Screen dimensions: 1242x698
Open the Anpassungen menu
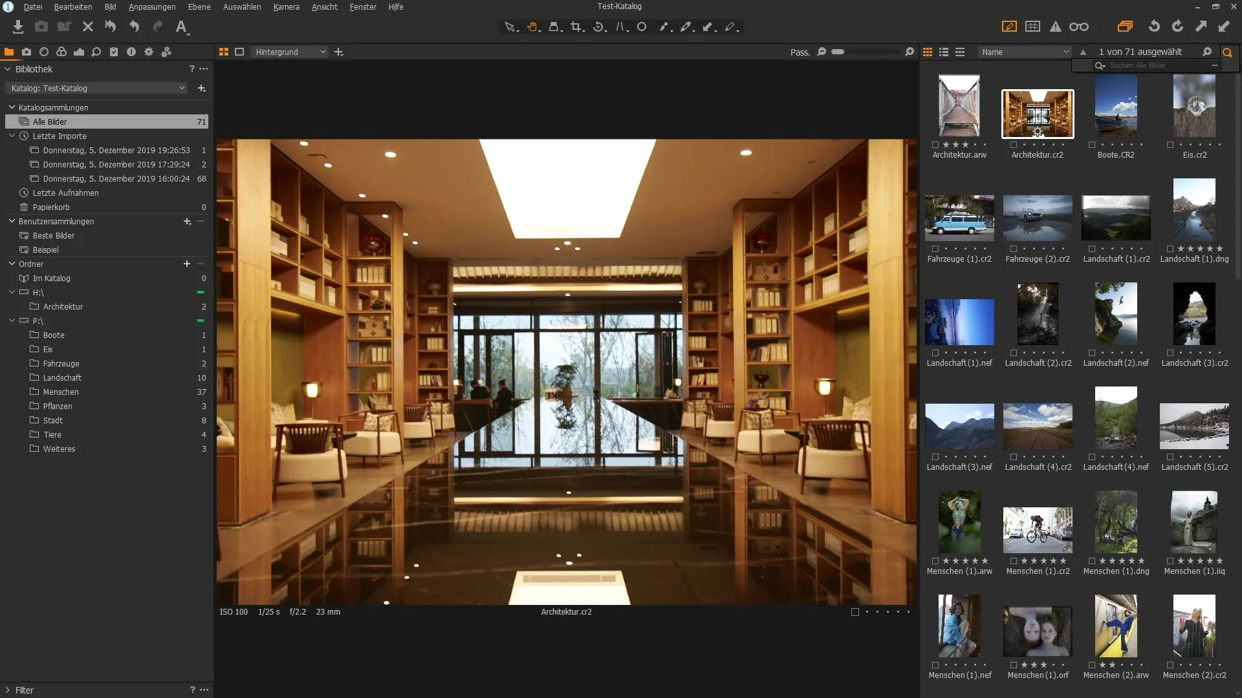pos(152,6)
